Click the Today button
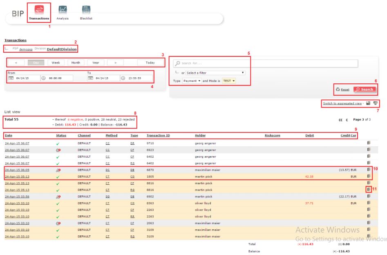387x255 pixels. (x=150, y=63)
